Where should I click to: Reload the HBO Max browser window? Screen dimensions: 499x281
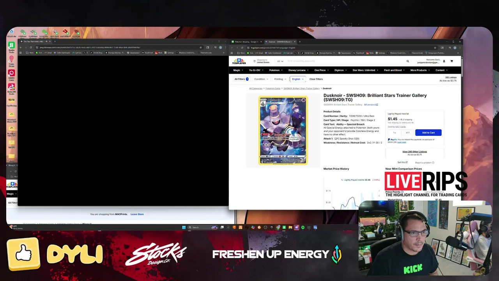(31, 47)
